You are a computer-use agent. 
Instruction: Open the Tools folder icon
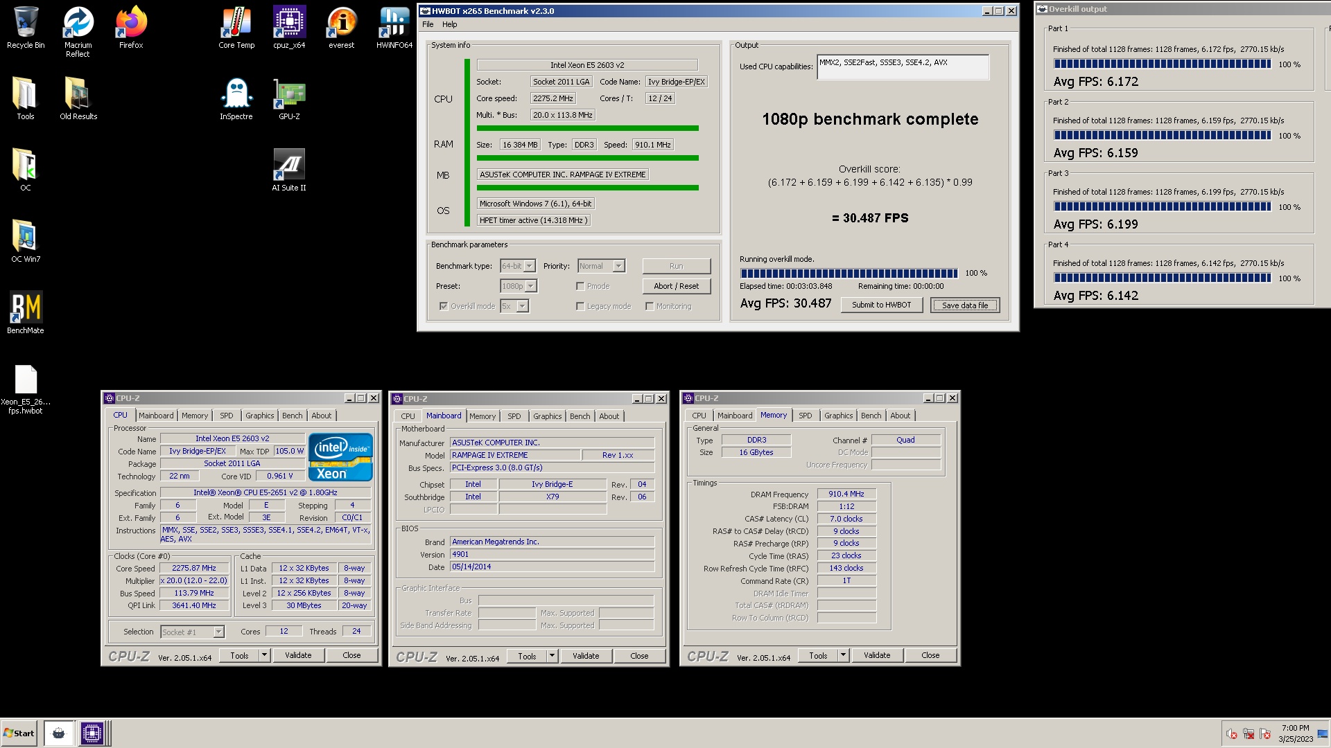pyautogui.click(x=26, y=98)
